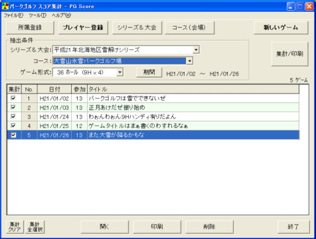The height and width of the screenshot is (239, 316).
Task: Click participant count 12 in row 4
Action: 79,126
